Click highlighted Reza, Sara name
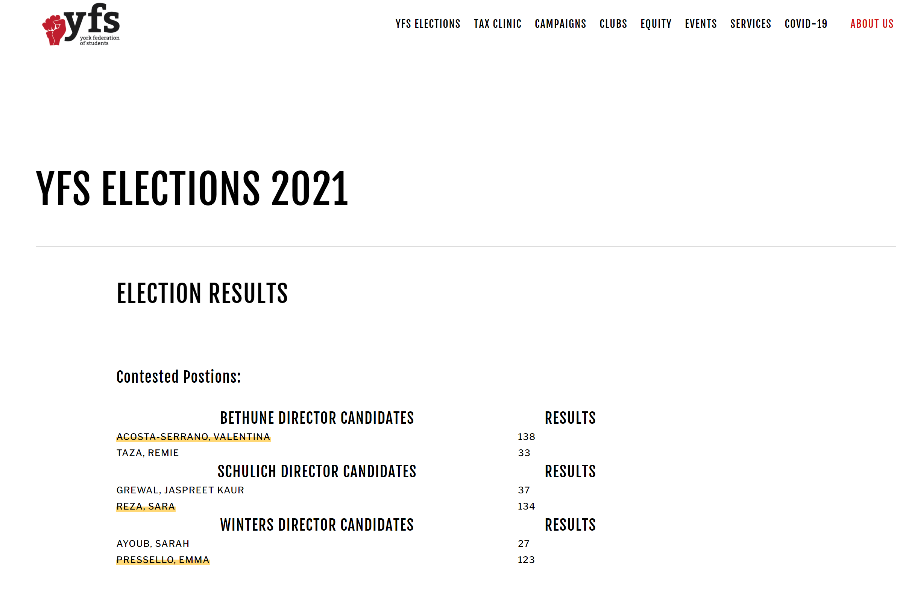The height and width of the screenshot is (598, 900). (x=146, y=507)
